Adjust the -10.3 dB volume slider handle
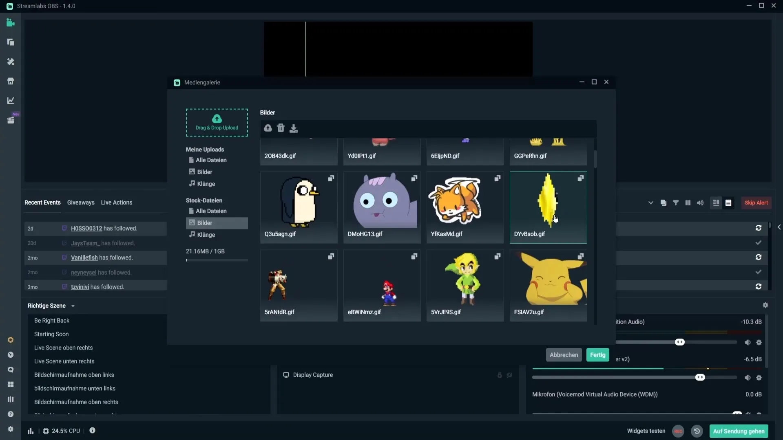783x440 pixels. 679,342
